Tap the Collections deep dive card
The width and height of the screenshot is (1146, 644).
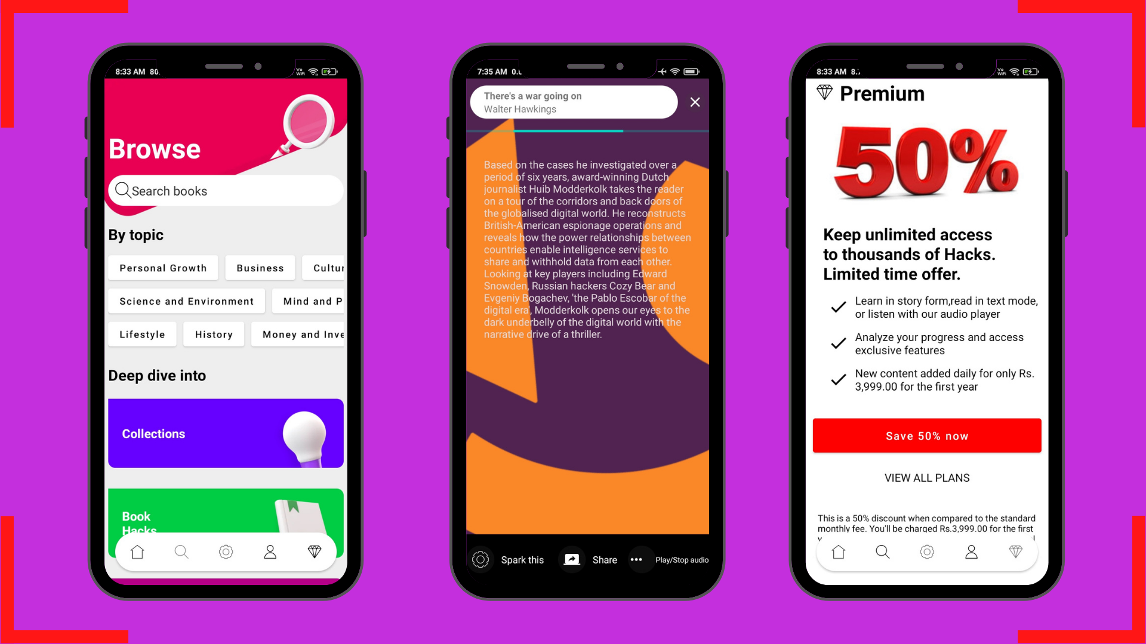[226, 434]
